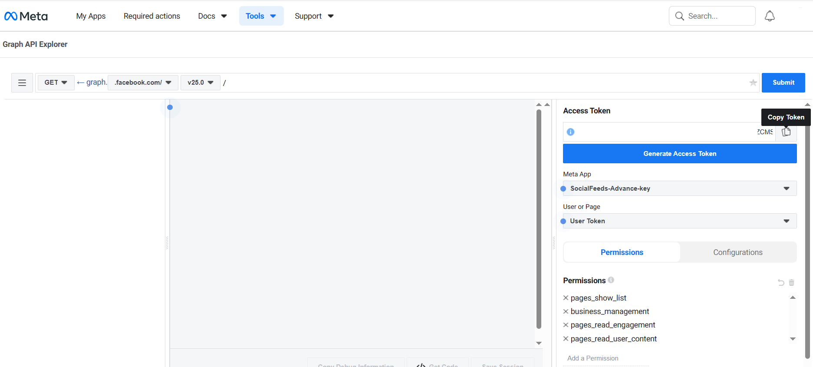Remove the business_management permission
Screen dimensions: 813x367
point(566,311)
